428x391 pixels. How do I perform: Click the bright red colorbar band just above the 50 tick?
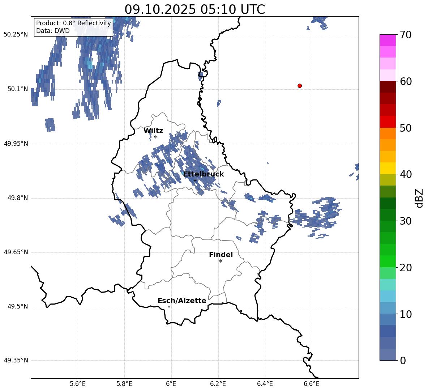[388, 122]
